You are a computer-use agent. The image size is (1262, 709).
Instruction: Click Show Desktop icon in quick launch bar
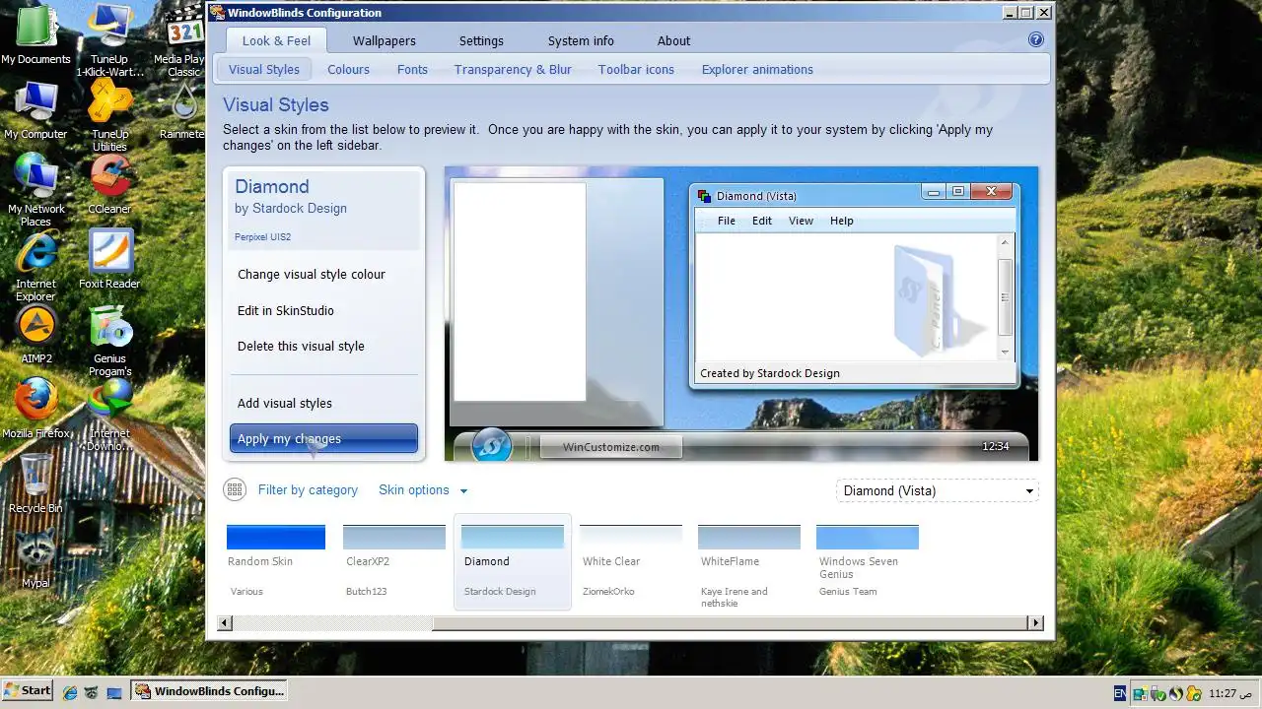click(113, 692)
